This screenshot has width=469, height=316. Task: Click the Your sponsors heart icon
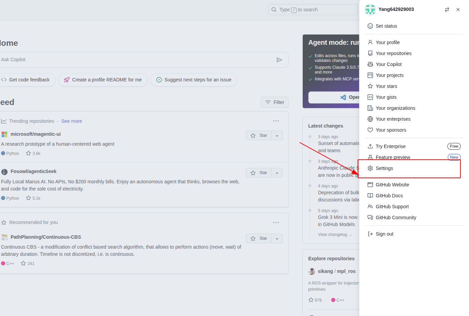pos(370,130)
